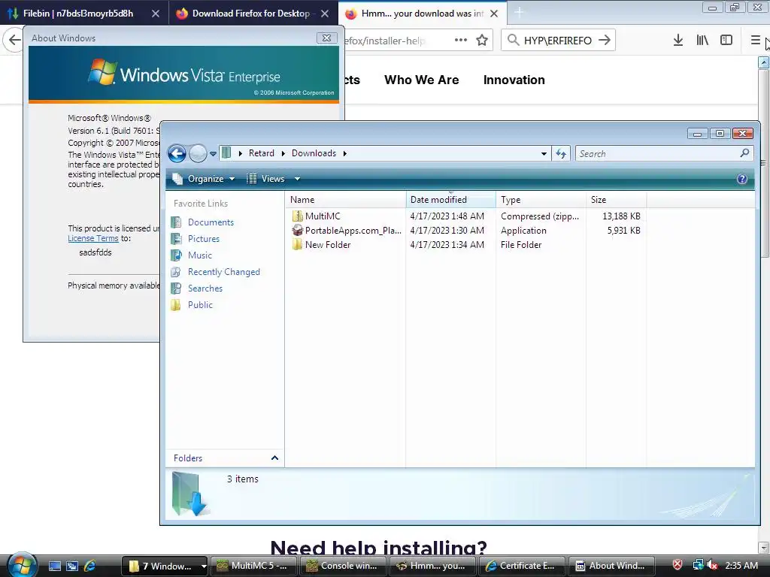Image resolution: width=770 pixels, height=577 pixels.
Task: Switch to MultiMC 5 taskbar button
Action: pyautogui.click(x=255, y=566)
